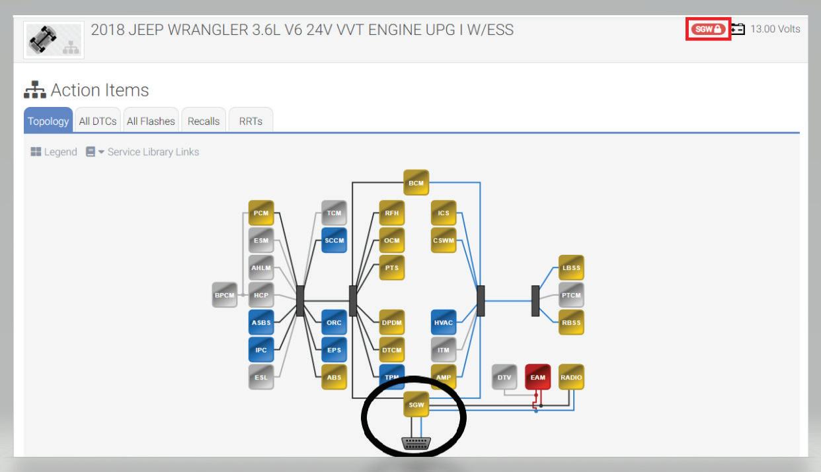The image size is (821, 472).
Task: Select the EPS module node
Action: tap(334, 350)
